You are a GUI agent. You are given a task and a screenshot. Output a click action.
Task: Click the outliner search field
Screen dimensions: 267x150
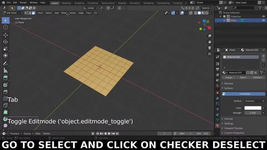[x=244, y=8]
